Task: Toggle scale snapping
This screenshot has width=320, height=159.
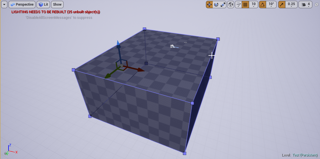Action: (x=282, y=5)
